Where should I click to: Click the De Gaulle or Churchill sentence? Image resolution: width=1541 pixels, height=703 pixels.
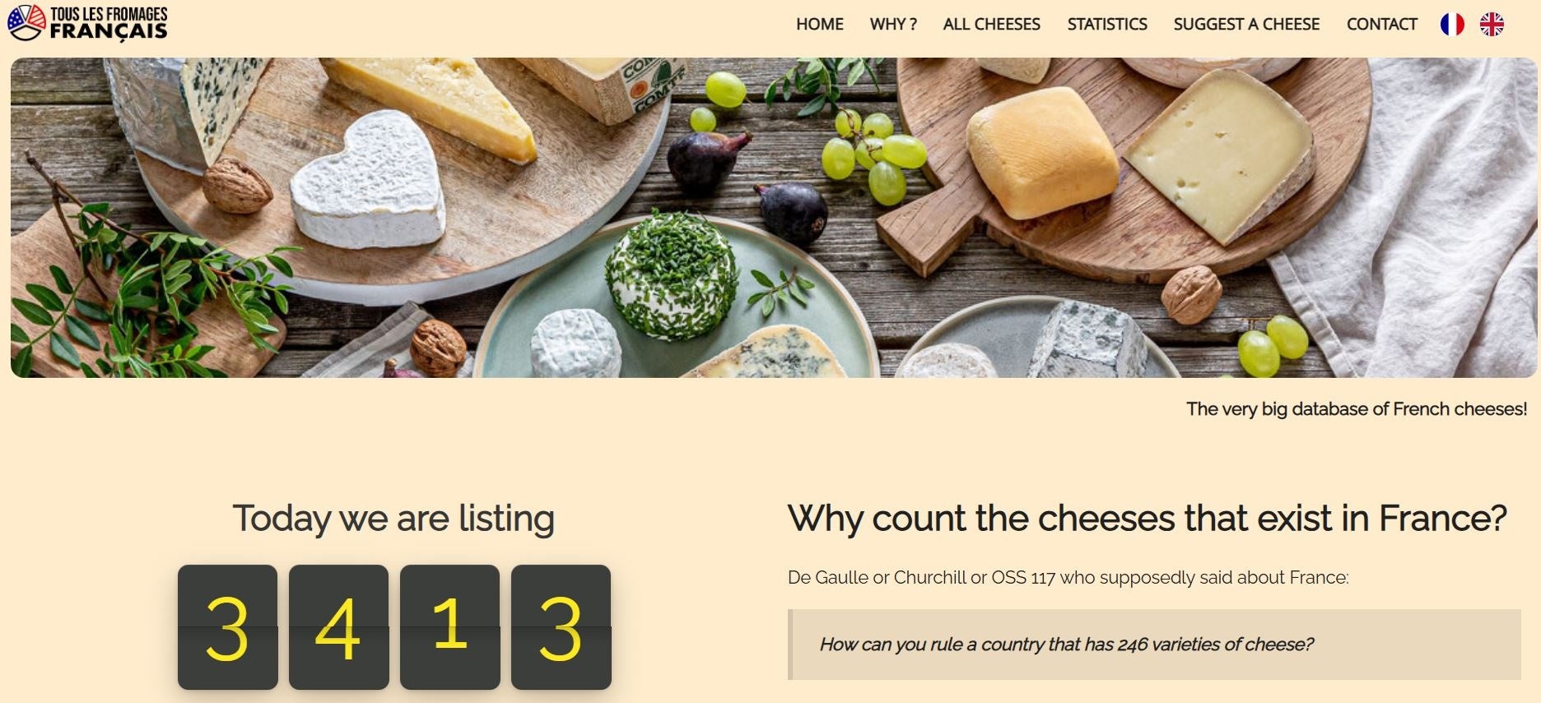(x=1068, y=578)
